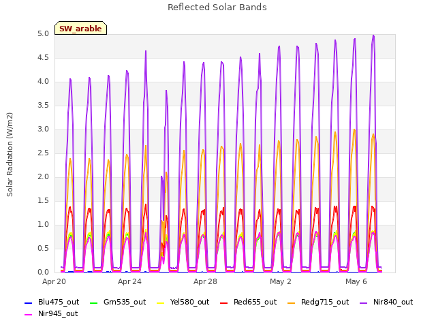The width and height of the screenshot is (436, 327).
Task: Click the 4.5 y-axis tick label
Action: coord(43,58)
